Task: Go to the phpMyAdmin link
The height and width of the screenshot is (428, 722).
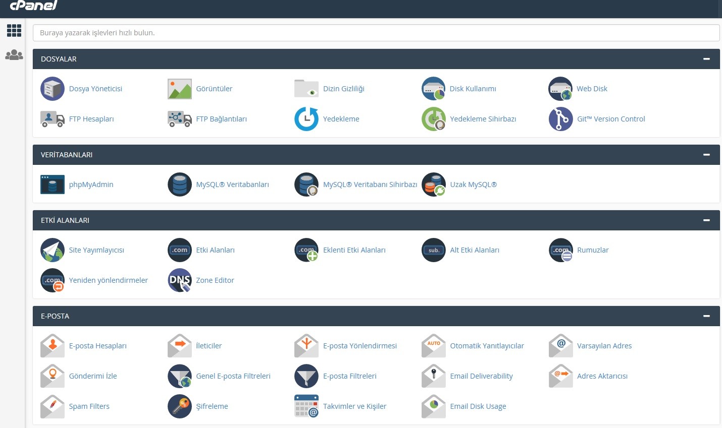Action: 91,185
